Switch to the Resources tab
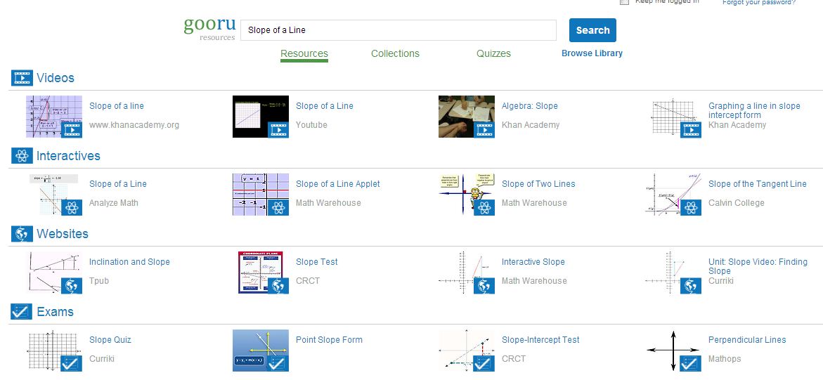823x380 pixels. 304,53
